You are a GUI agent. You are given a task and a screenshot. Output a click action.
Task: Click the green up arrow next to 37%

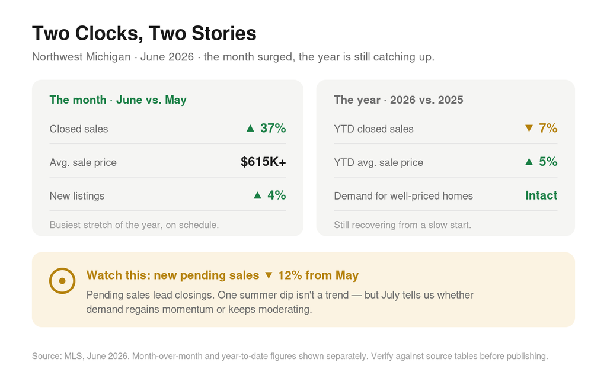[251, 128]
